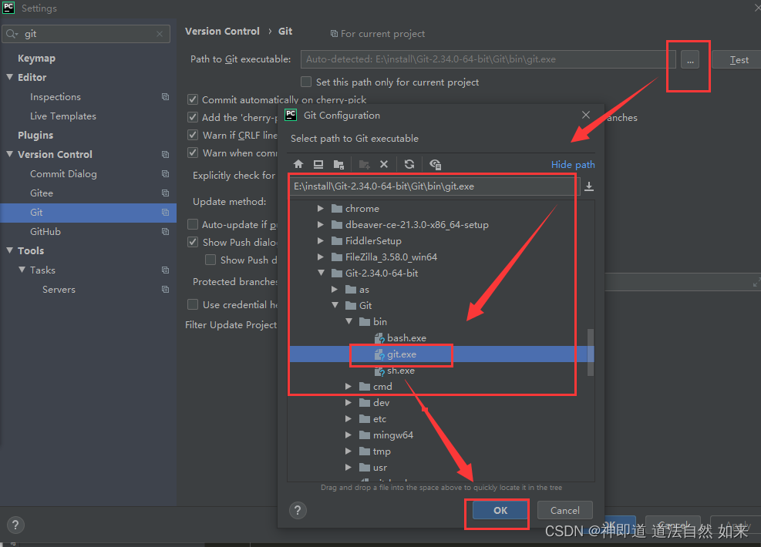Click the show hidden files icon

point(436,164)
